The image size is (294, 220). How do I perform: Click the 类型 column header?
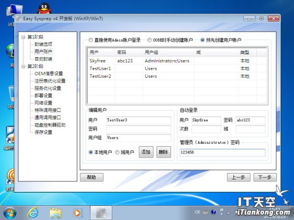point(247,52)
